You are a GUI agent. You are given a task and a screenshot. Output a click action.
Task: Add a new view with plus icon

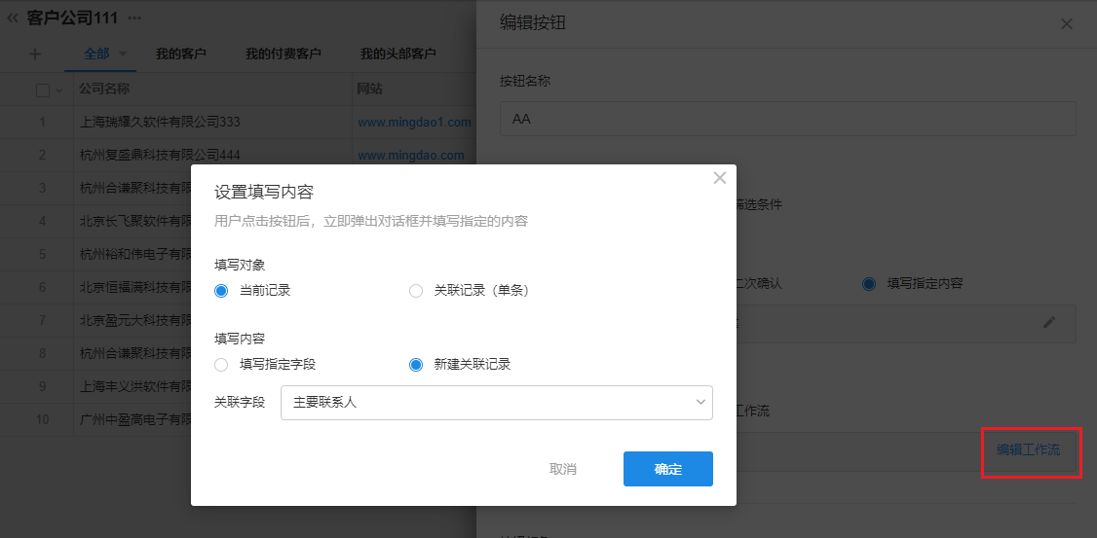(x=35, y=54)
